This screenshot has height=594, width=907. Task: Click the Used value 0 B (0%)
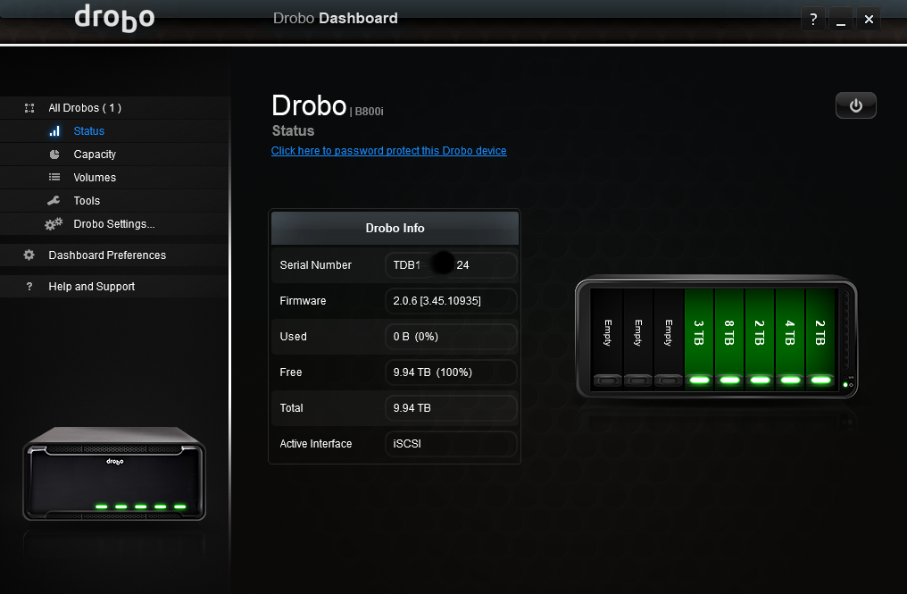pos(415,337)
